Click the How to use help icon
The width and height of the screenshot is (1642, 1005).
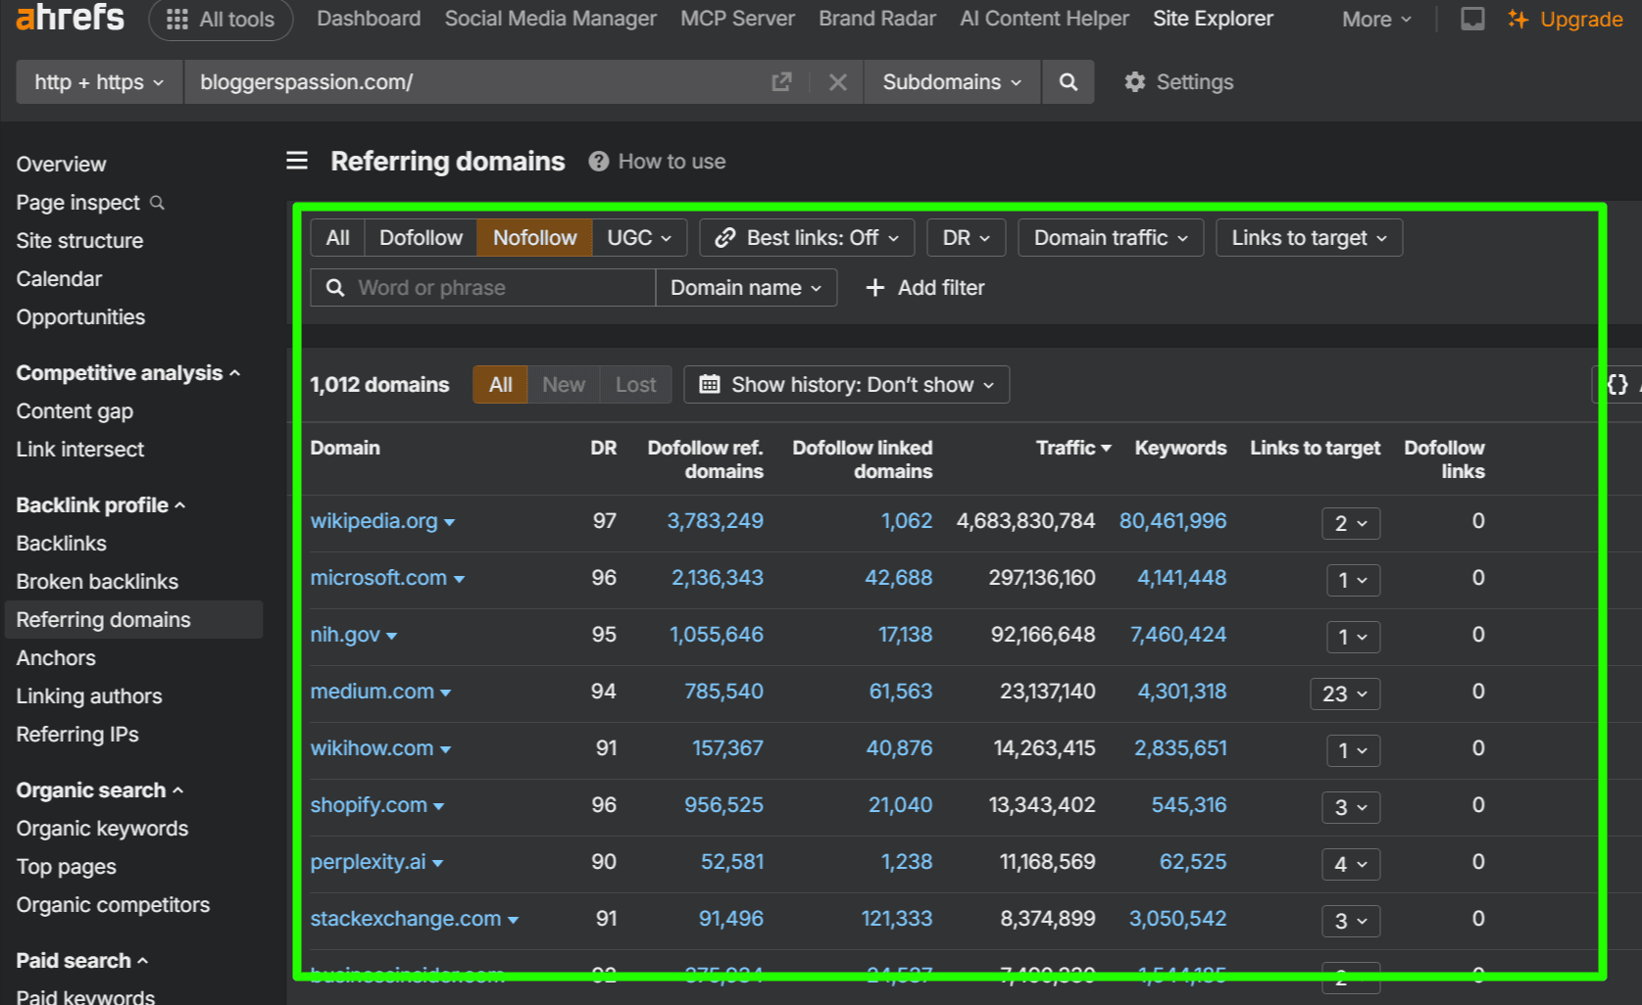[597, 161]
